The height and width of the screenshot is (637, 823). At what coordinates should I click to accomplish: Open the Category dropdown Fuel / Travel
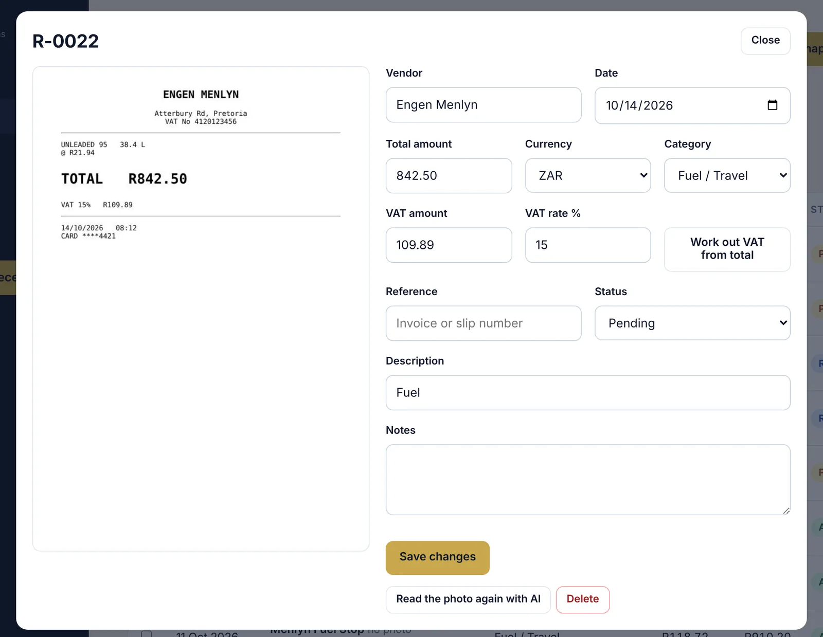tap(727, 175)
